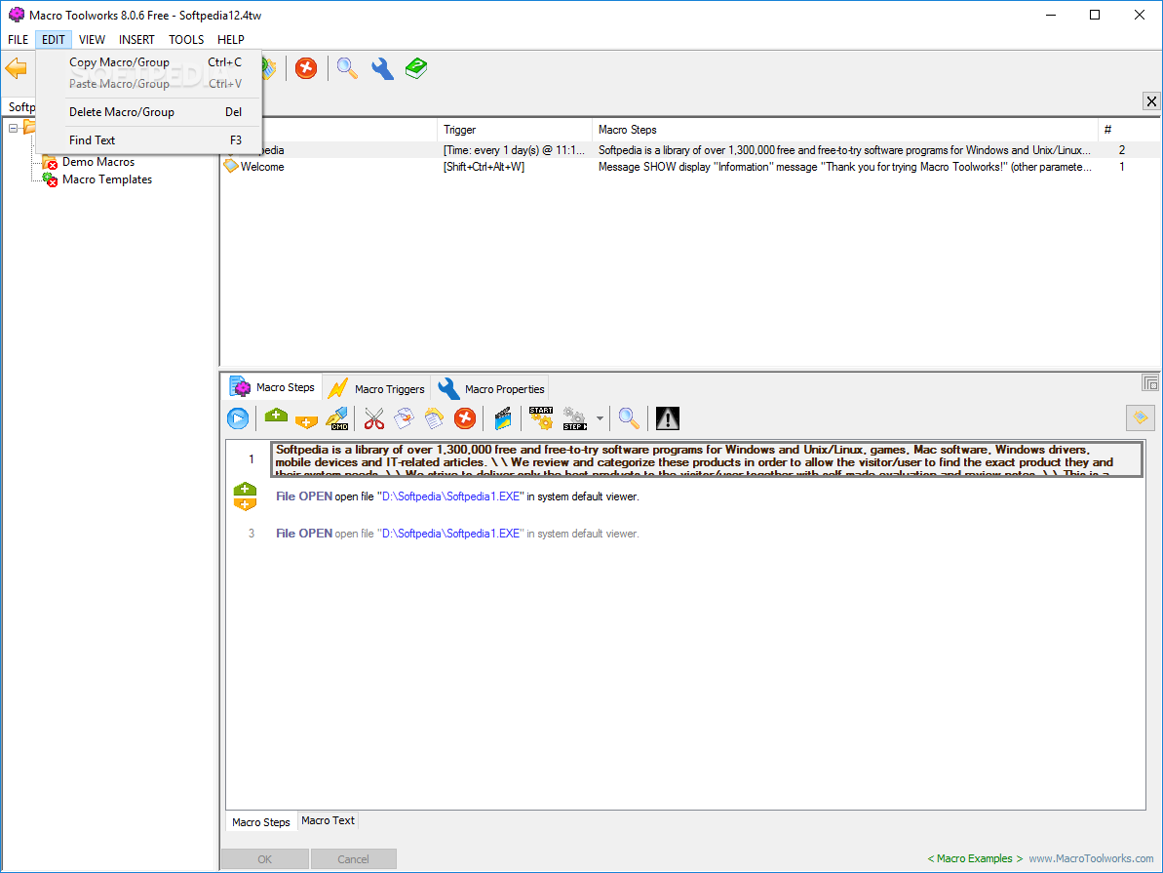Screen dimensions: 1163x873
Task: Click the orange back arrow icon
Action: (x=17, y=68)
